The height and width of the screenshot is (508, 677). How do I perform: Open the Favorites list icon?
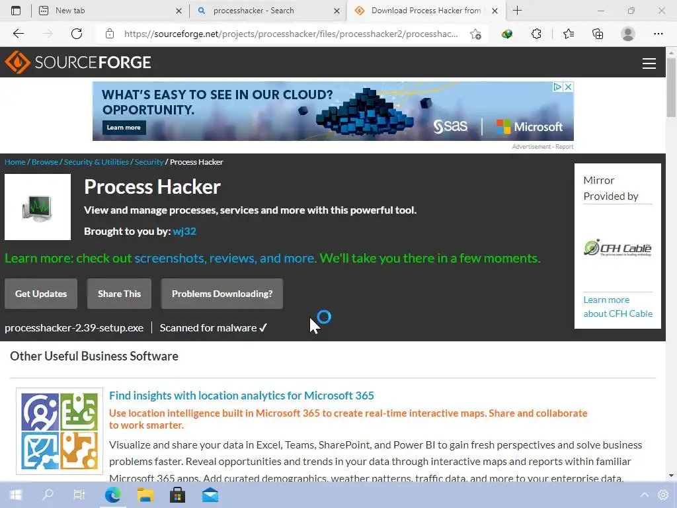pos(568,34)
